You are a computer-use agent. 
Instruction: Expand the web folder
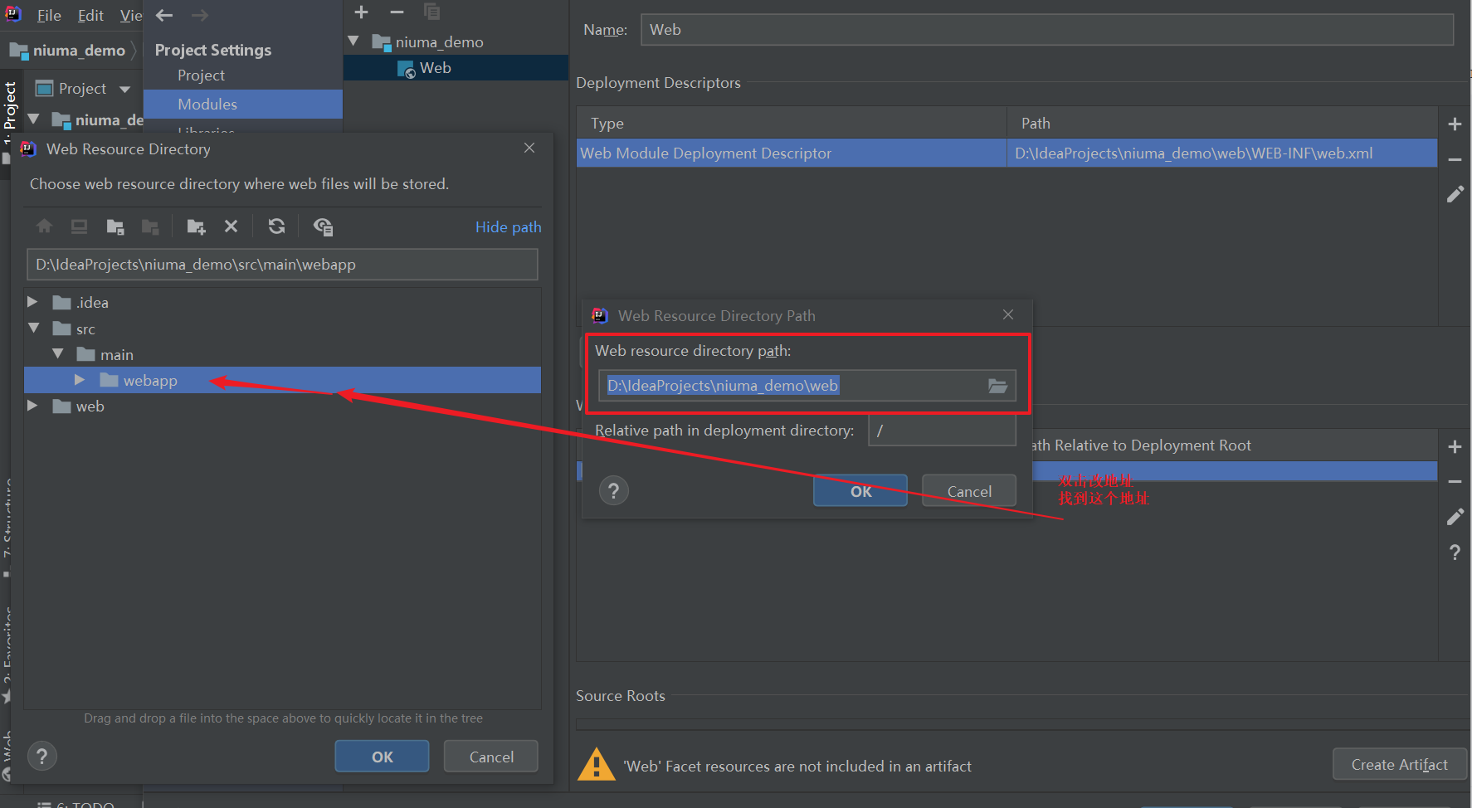(x=32, y=406)
